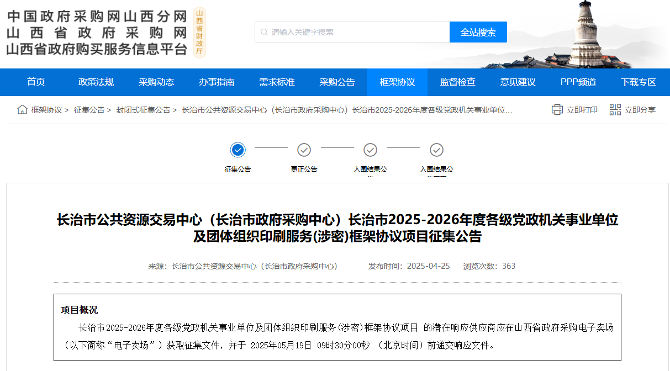Click the site logo title 山西省政府采购网
Image resolution: width=670 pixels, height=371 pixels.
97,32
